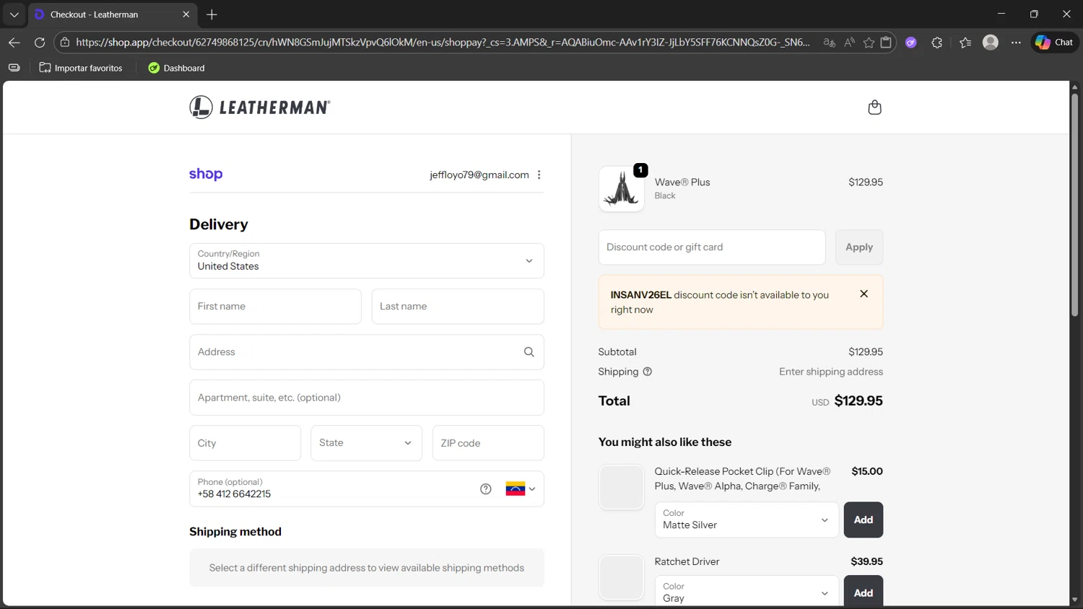Click the Enter shipping address text
This screenshot has width=1083, height=609.
point(831,372)
